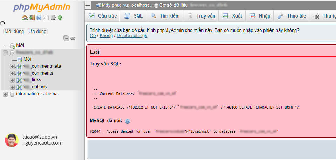This screenshot has height=160, width=336.
Task: Expand the _links table node
Action: click(x=12, y=80)
